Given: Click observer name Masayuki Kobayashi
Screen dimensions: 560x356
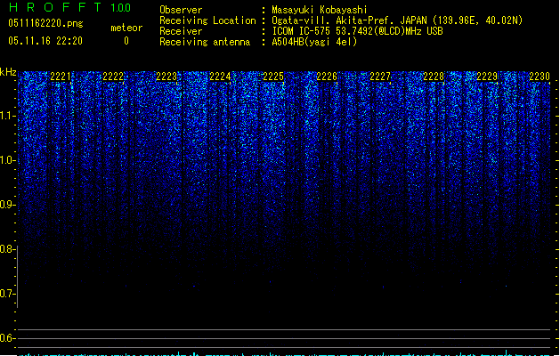Looking at the screenshot, I should click(x=320, y=10).
